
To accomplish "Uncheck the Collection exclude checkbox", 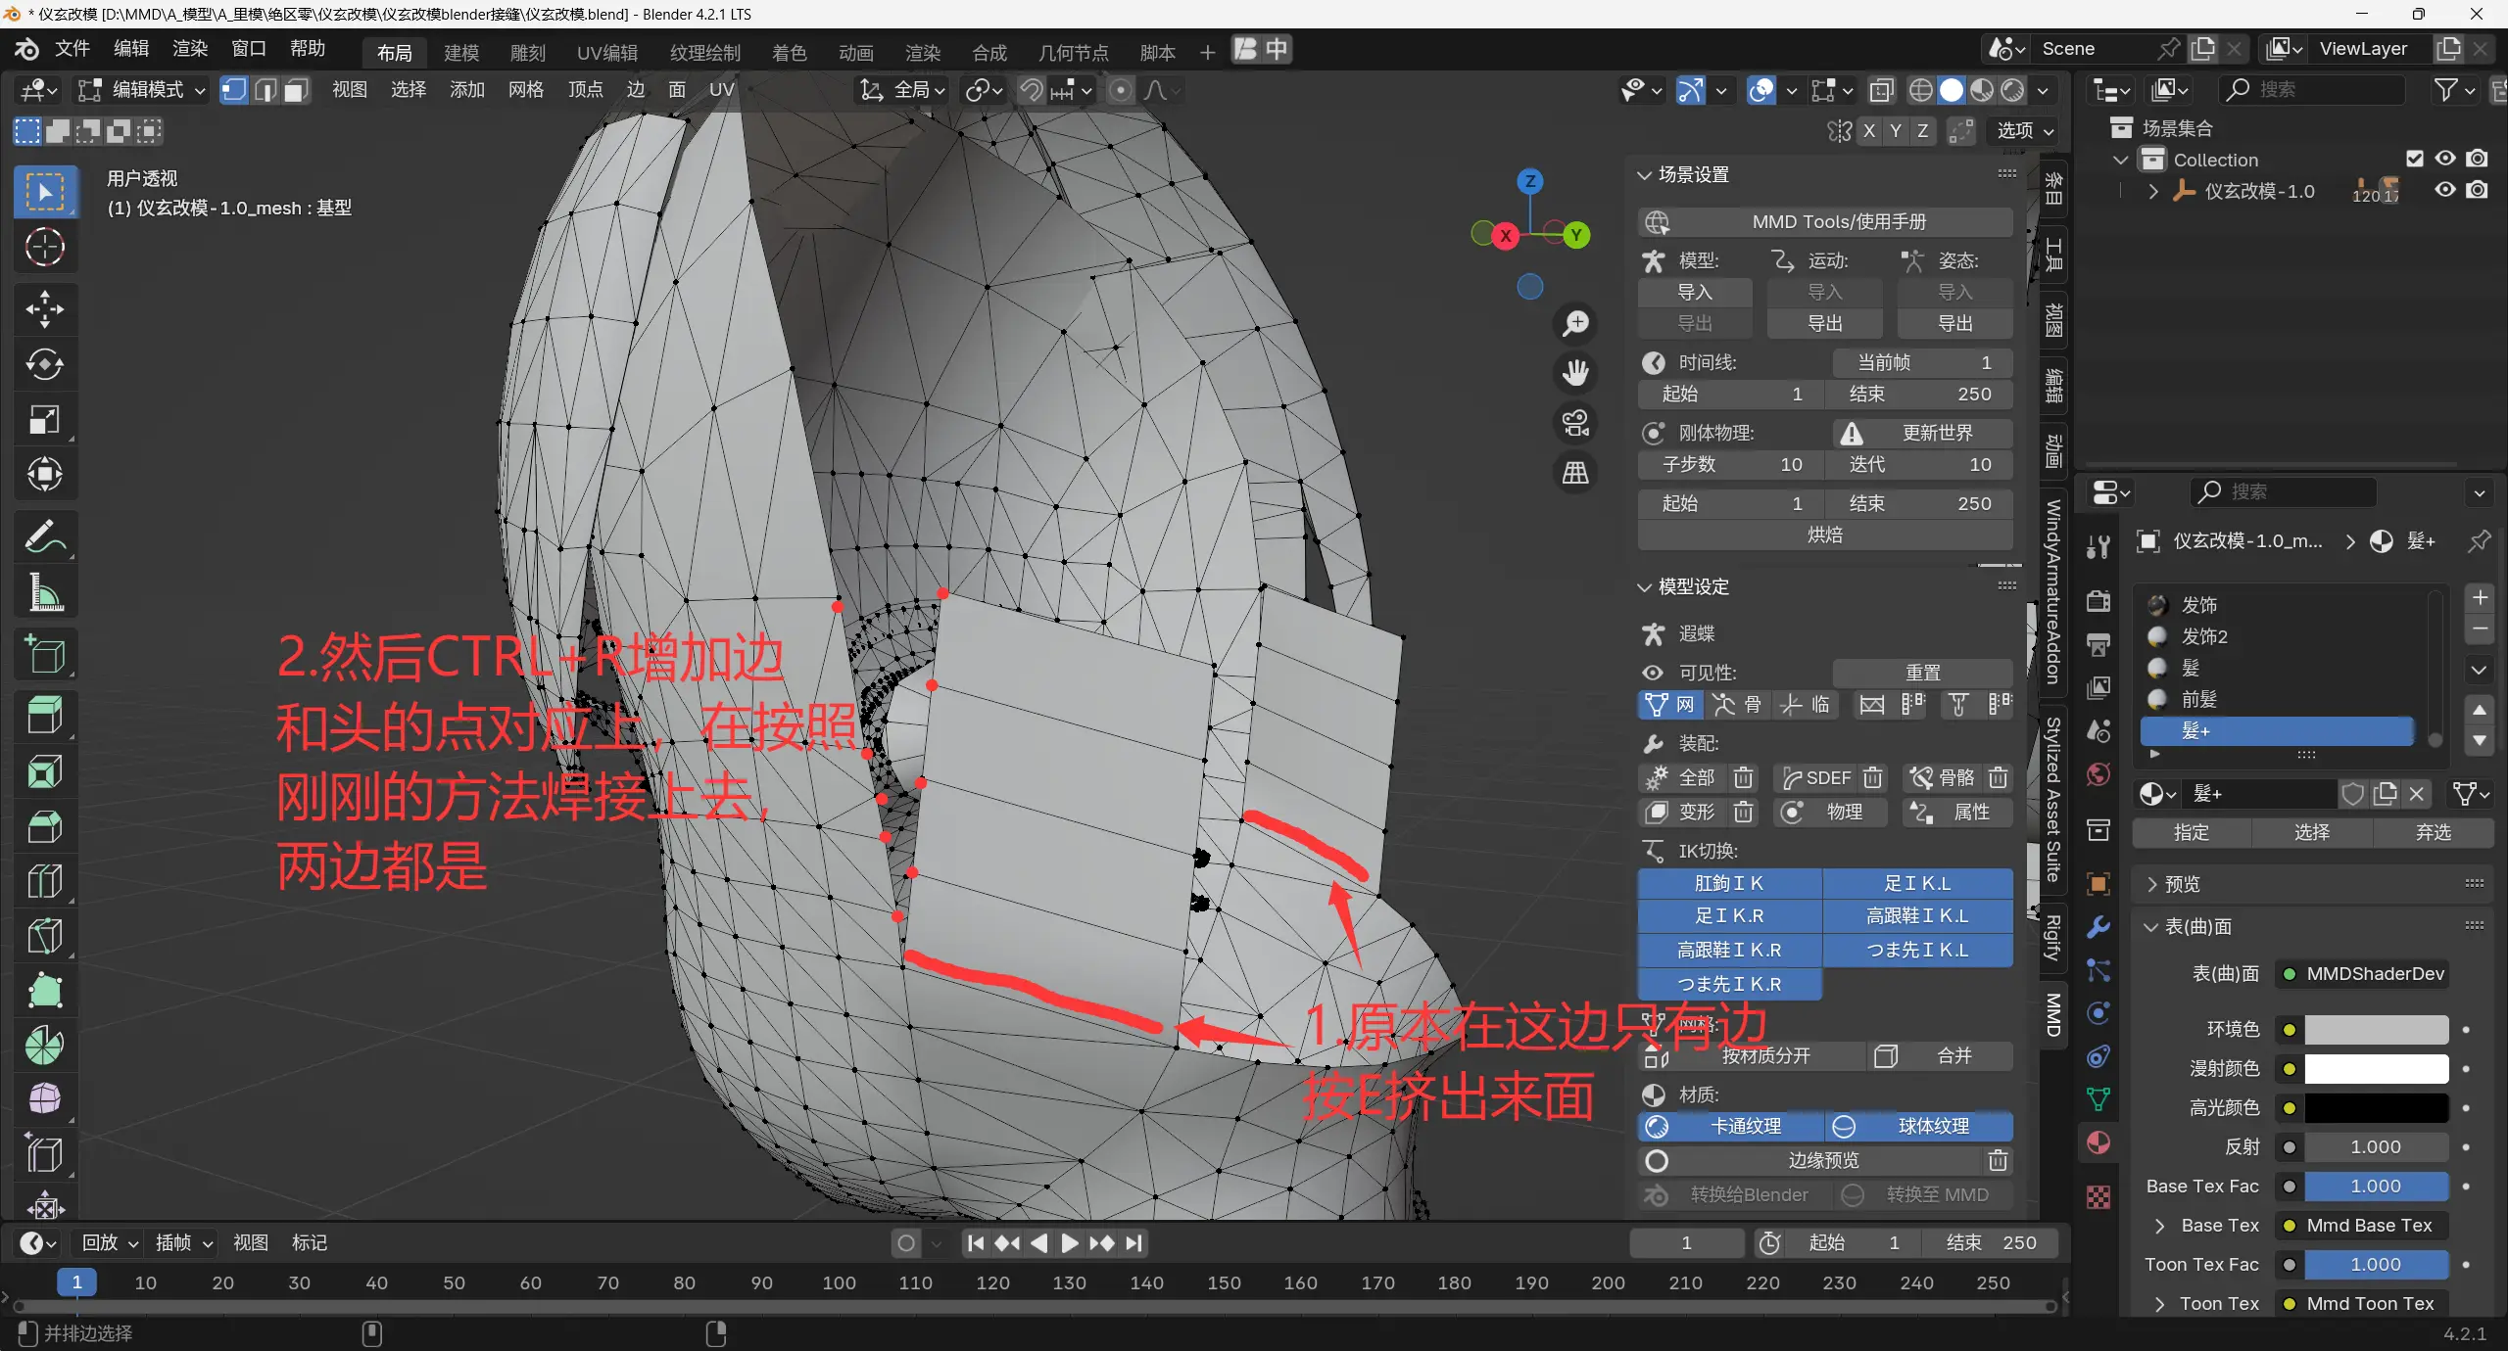I will (x=2415, y=159).
